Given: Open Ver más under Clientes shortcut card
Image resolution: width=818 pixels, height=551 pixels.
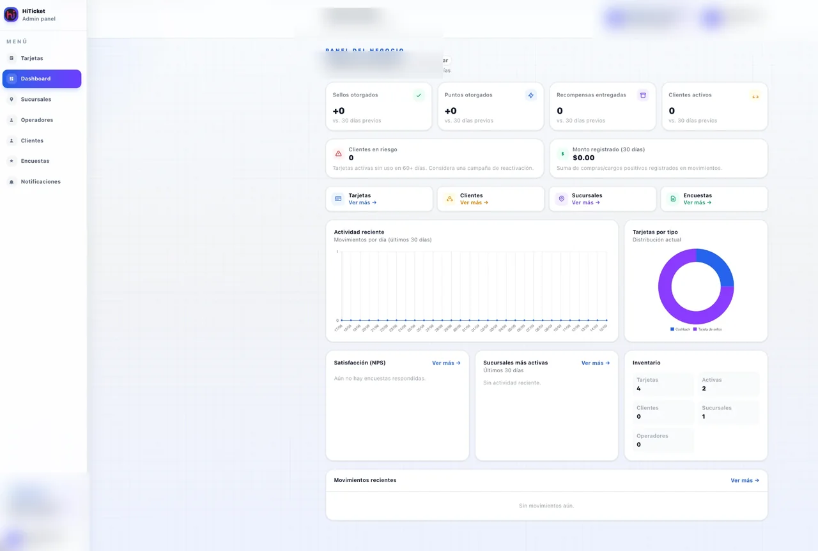Looking at the screenshot, I should click(x=474, y=202).
